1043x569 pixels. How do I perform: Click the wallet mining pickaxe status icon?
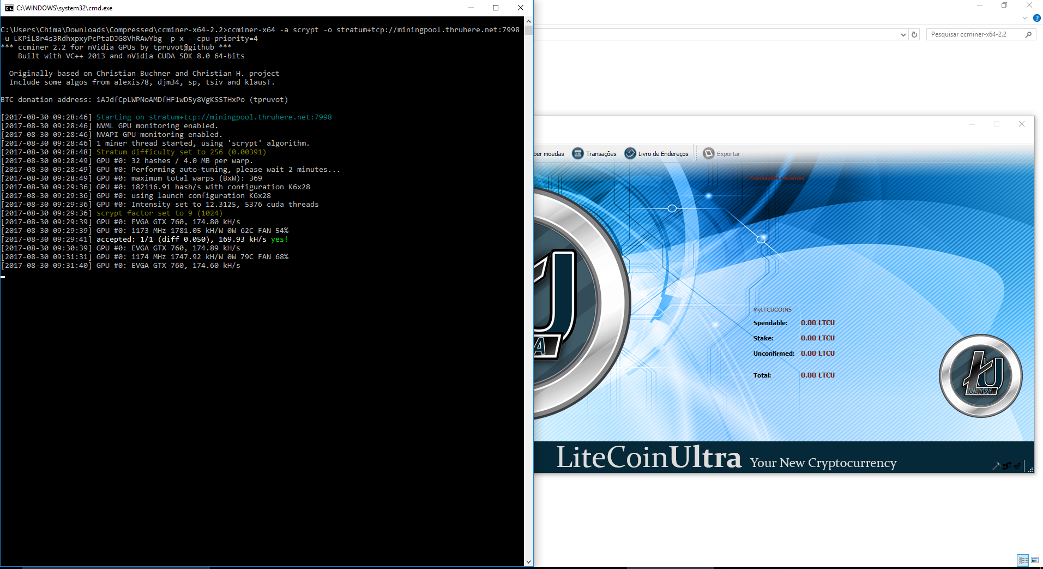(997, 466)
